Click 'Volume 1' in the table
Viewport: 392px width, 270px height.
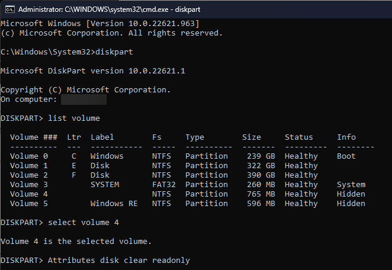click(x=29, y=166)
